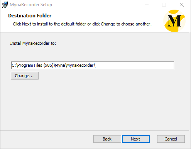Cancel the MynaRecorder installation
The width and height of the screenshot is (191, 149).
(171, 139)
